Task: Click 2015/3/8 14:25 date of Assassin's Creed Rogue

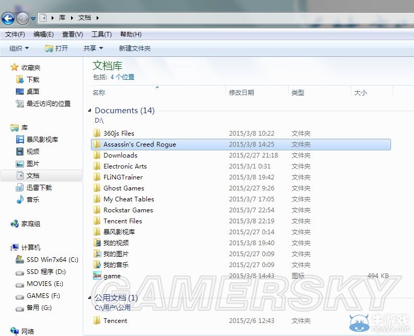Action: (251, 144)
